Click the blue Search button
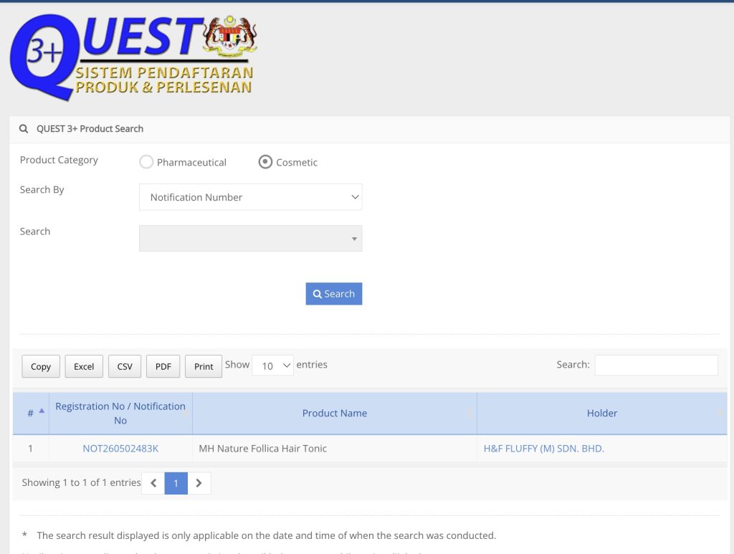 click(334, 294)
